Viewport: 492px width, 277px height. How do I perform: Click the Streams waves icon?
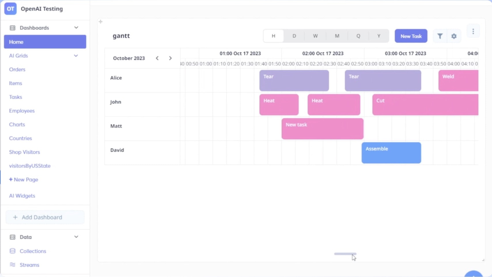pos(12,265)
